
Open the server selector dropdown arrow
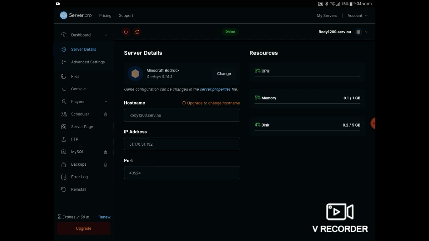[366, 32]
